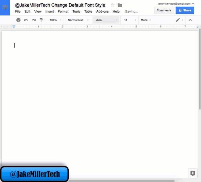
Task: Open editing mode pencil menu
Action: (x=179, y=20)
